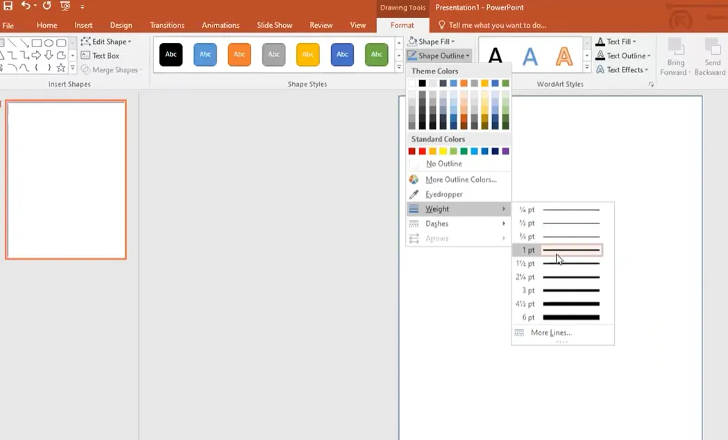Image resolution: width=728 pixels, height=440 pixels.
Task: Click the Save icon in title bar
Action: click(8, 6)
